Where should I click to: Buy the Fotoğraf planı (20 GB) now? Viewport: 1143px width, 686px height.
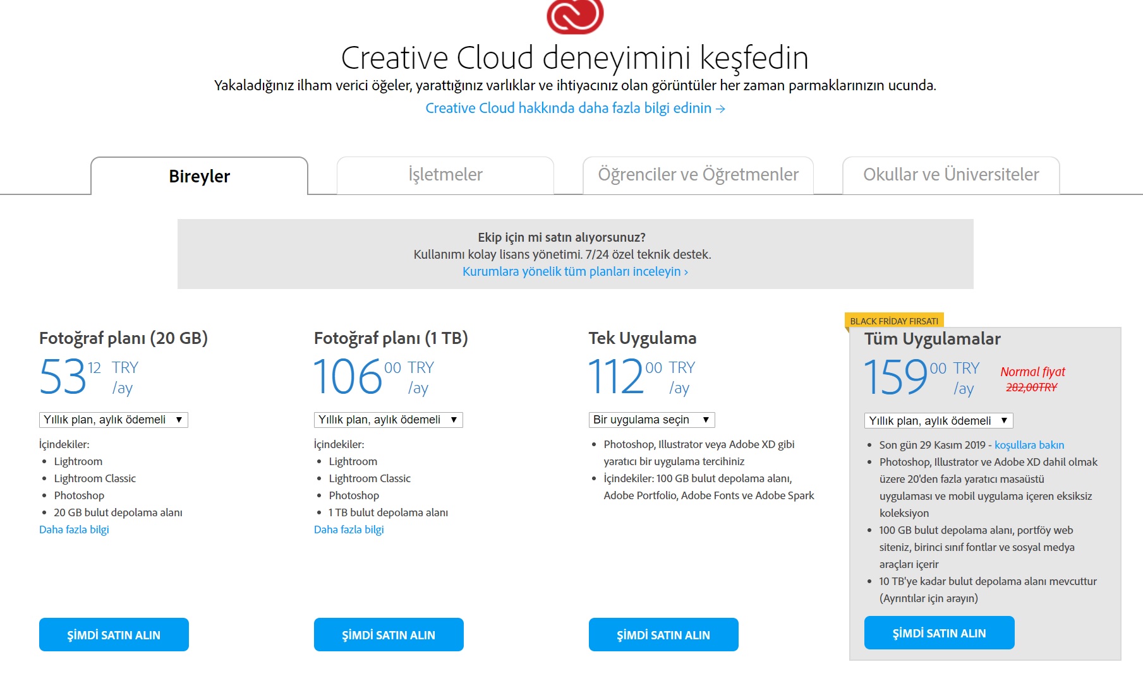tap(114, 634)
